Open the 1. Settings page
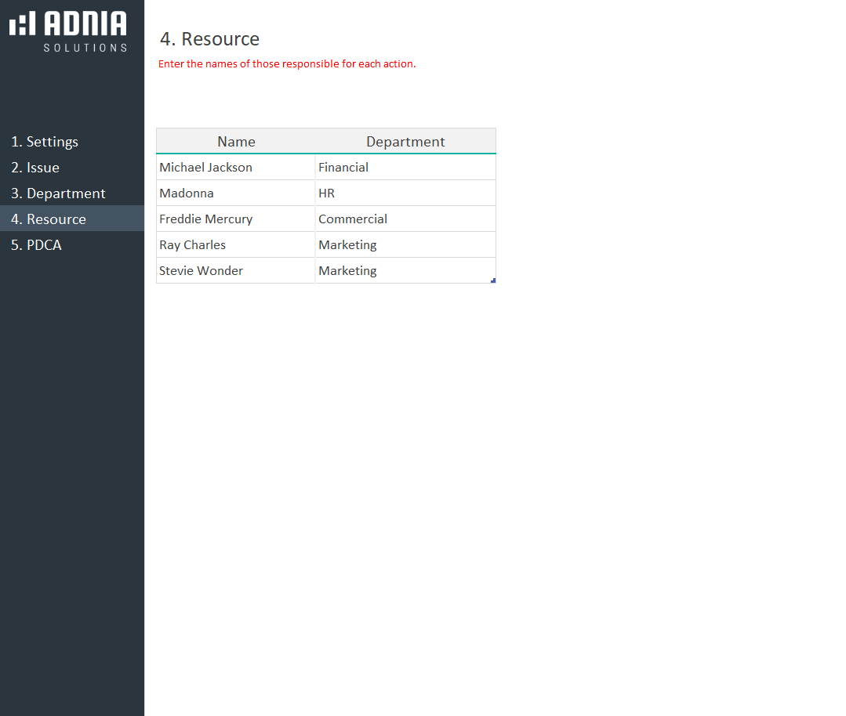Viewport: 846px width, 716px height. 45,142
